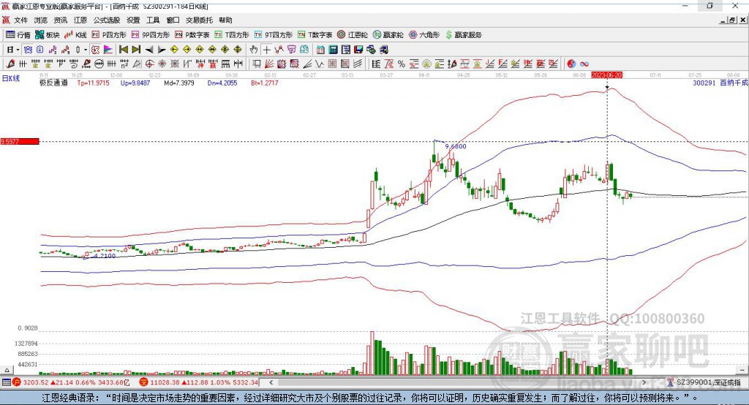Jump to last bar icon
This screenshot has height=405, width=749.
(x=136, y=50)
